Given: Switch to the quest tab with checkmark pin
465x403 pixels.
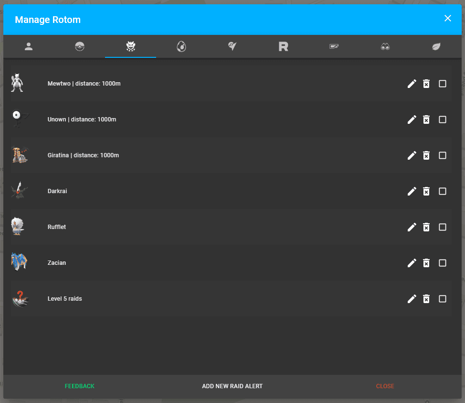Looking at the screenshot, I should (232, 46).
